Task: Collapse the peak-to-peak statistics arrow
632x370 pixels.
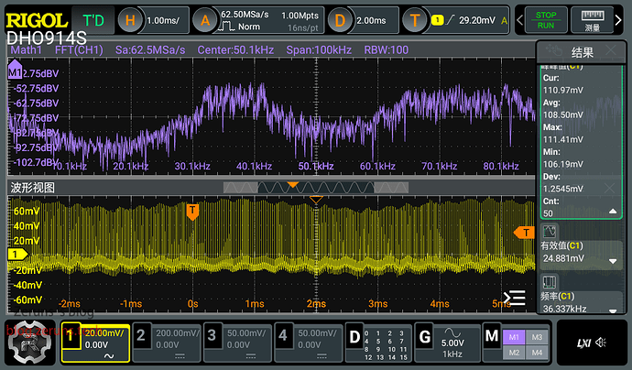Action: click(x=614, y=212)
